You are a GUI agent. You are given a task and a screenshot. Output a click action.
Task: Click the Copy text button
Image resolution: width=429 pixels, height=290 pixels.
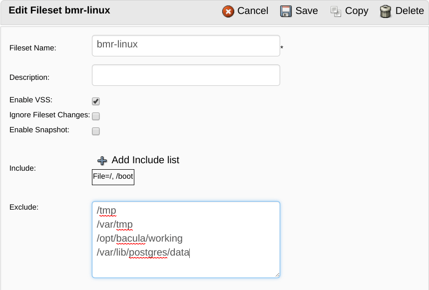[357, 11]
